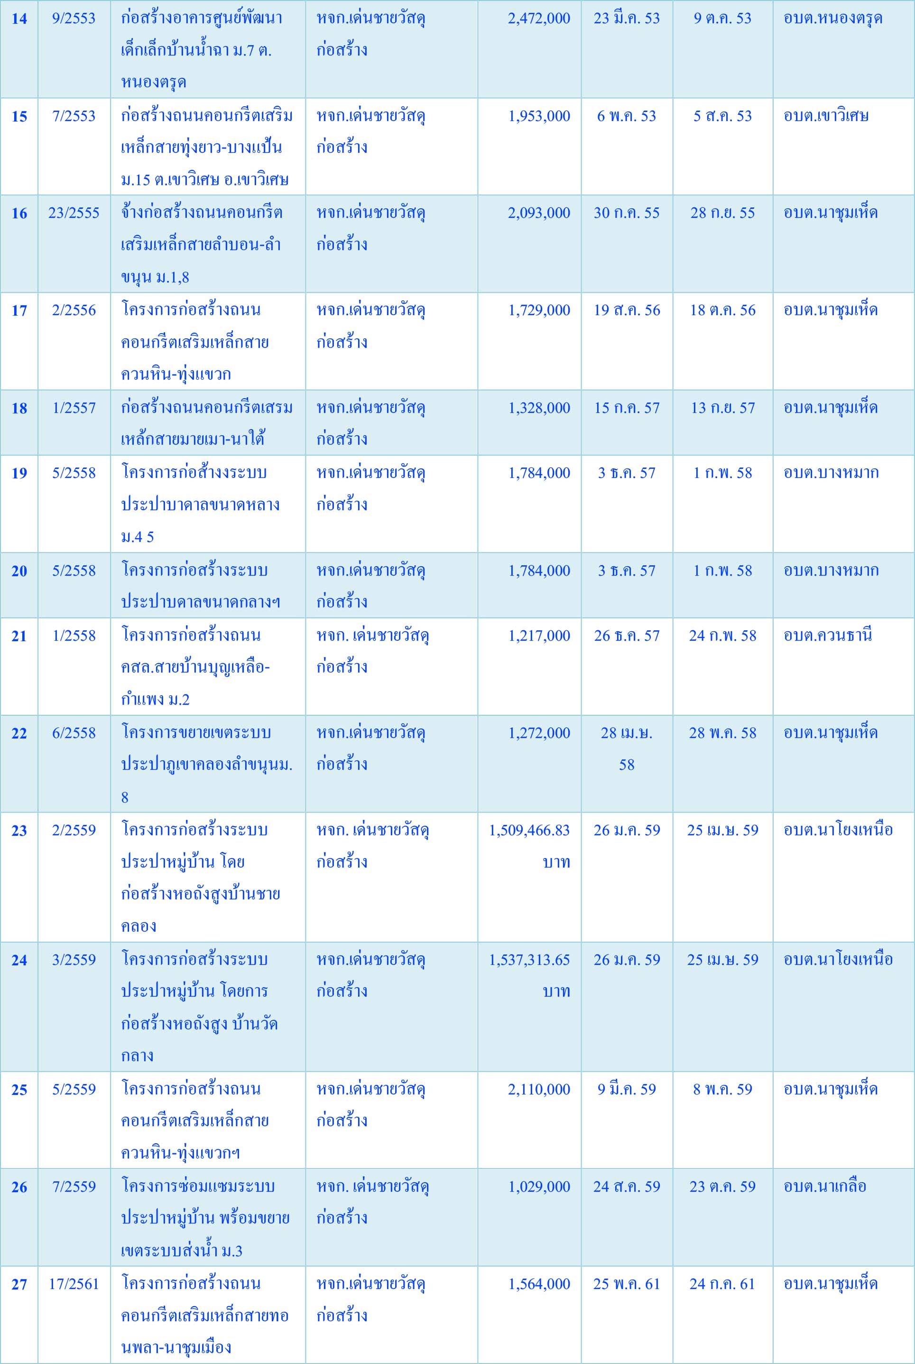Click agency อบต.นาเกลือ cell
This screenshot has height=1364, width=915.
pos(824,1187)
